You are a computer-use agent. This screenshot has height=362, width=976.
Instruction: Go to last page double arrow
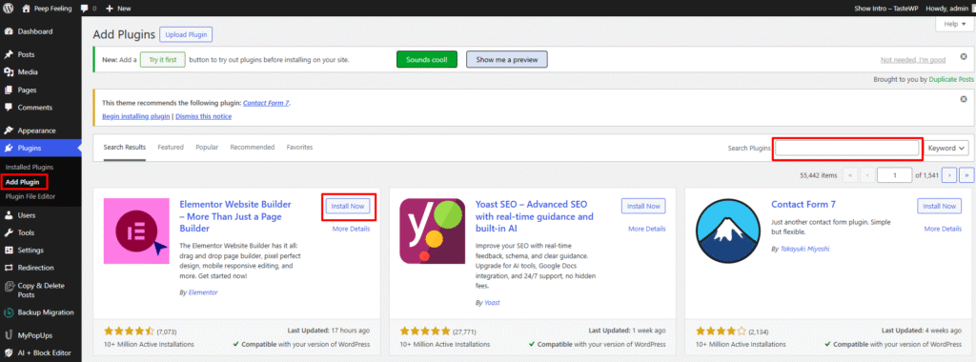pyautogui.click(x=966, y=175)
